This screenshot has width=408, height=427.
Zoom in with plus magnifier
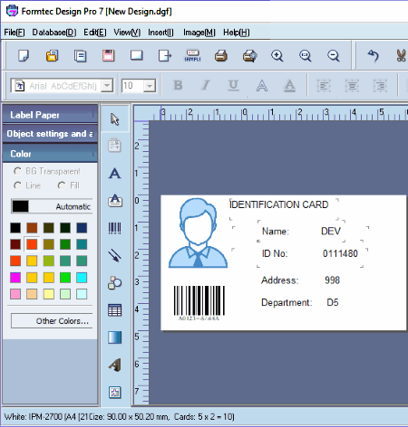(x=277, y=56)
